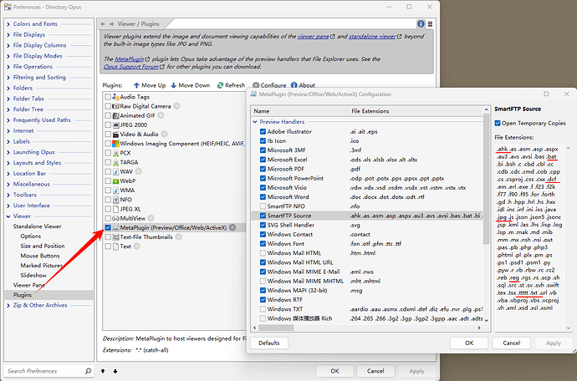
Task: Collapse the Preview Handlers group
Action: tap(255, 122)
